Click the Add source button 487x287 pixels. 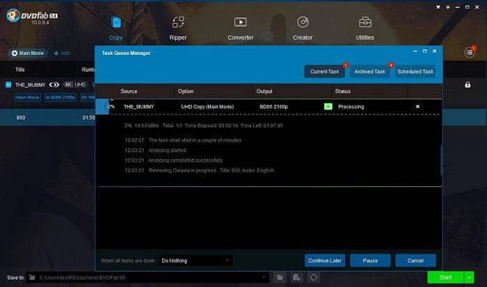pyautogui.click(x=62, y=54)
